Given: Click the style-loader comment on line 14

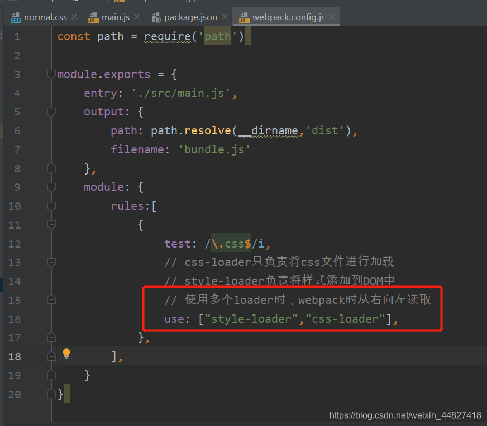Looking at the screenshot, I should (280, 280).
